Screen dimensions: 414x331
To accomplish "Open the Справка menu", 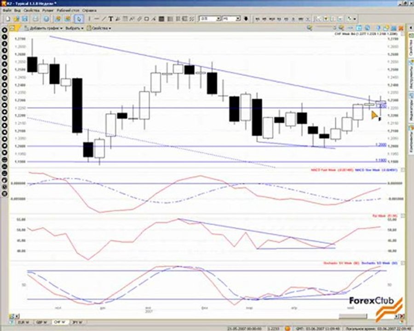I will click(x=89, y=11).
